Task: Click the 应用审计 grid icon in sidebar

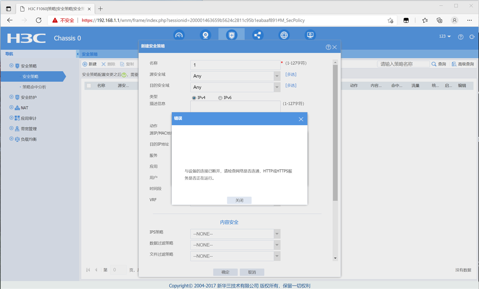Action: pos(17,118)
